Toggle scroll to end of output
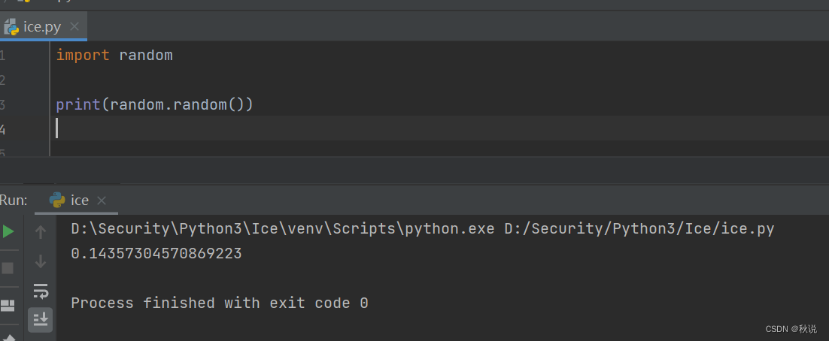Screen dimensions: 829x341 tap(41, 319)
